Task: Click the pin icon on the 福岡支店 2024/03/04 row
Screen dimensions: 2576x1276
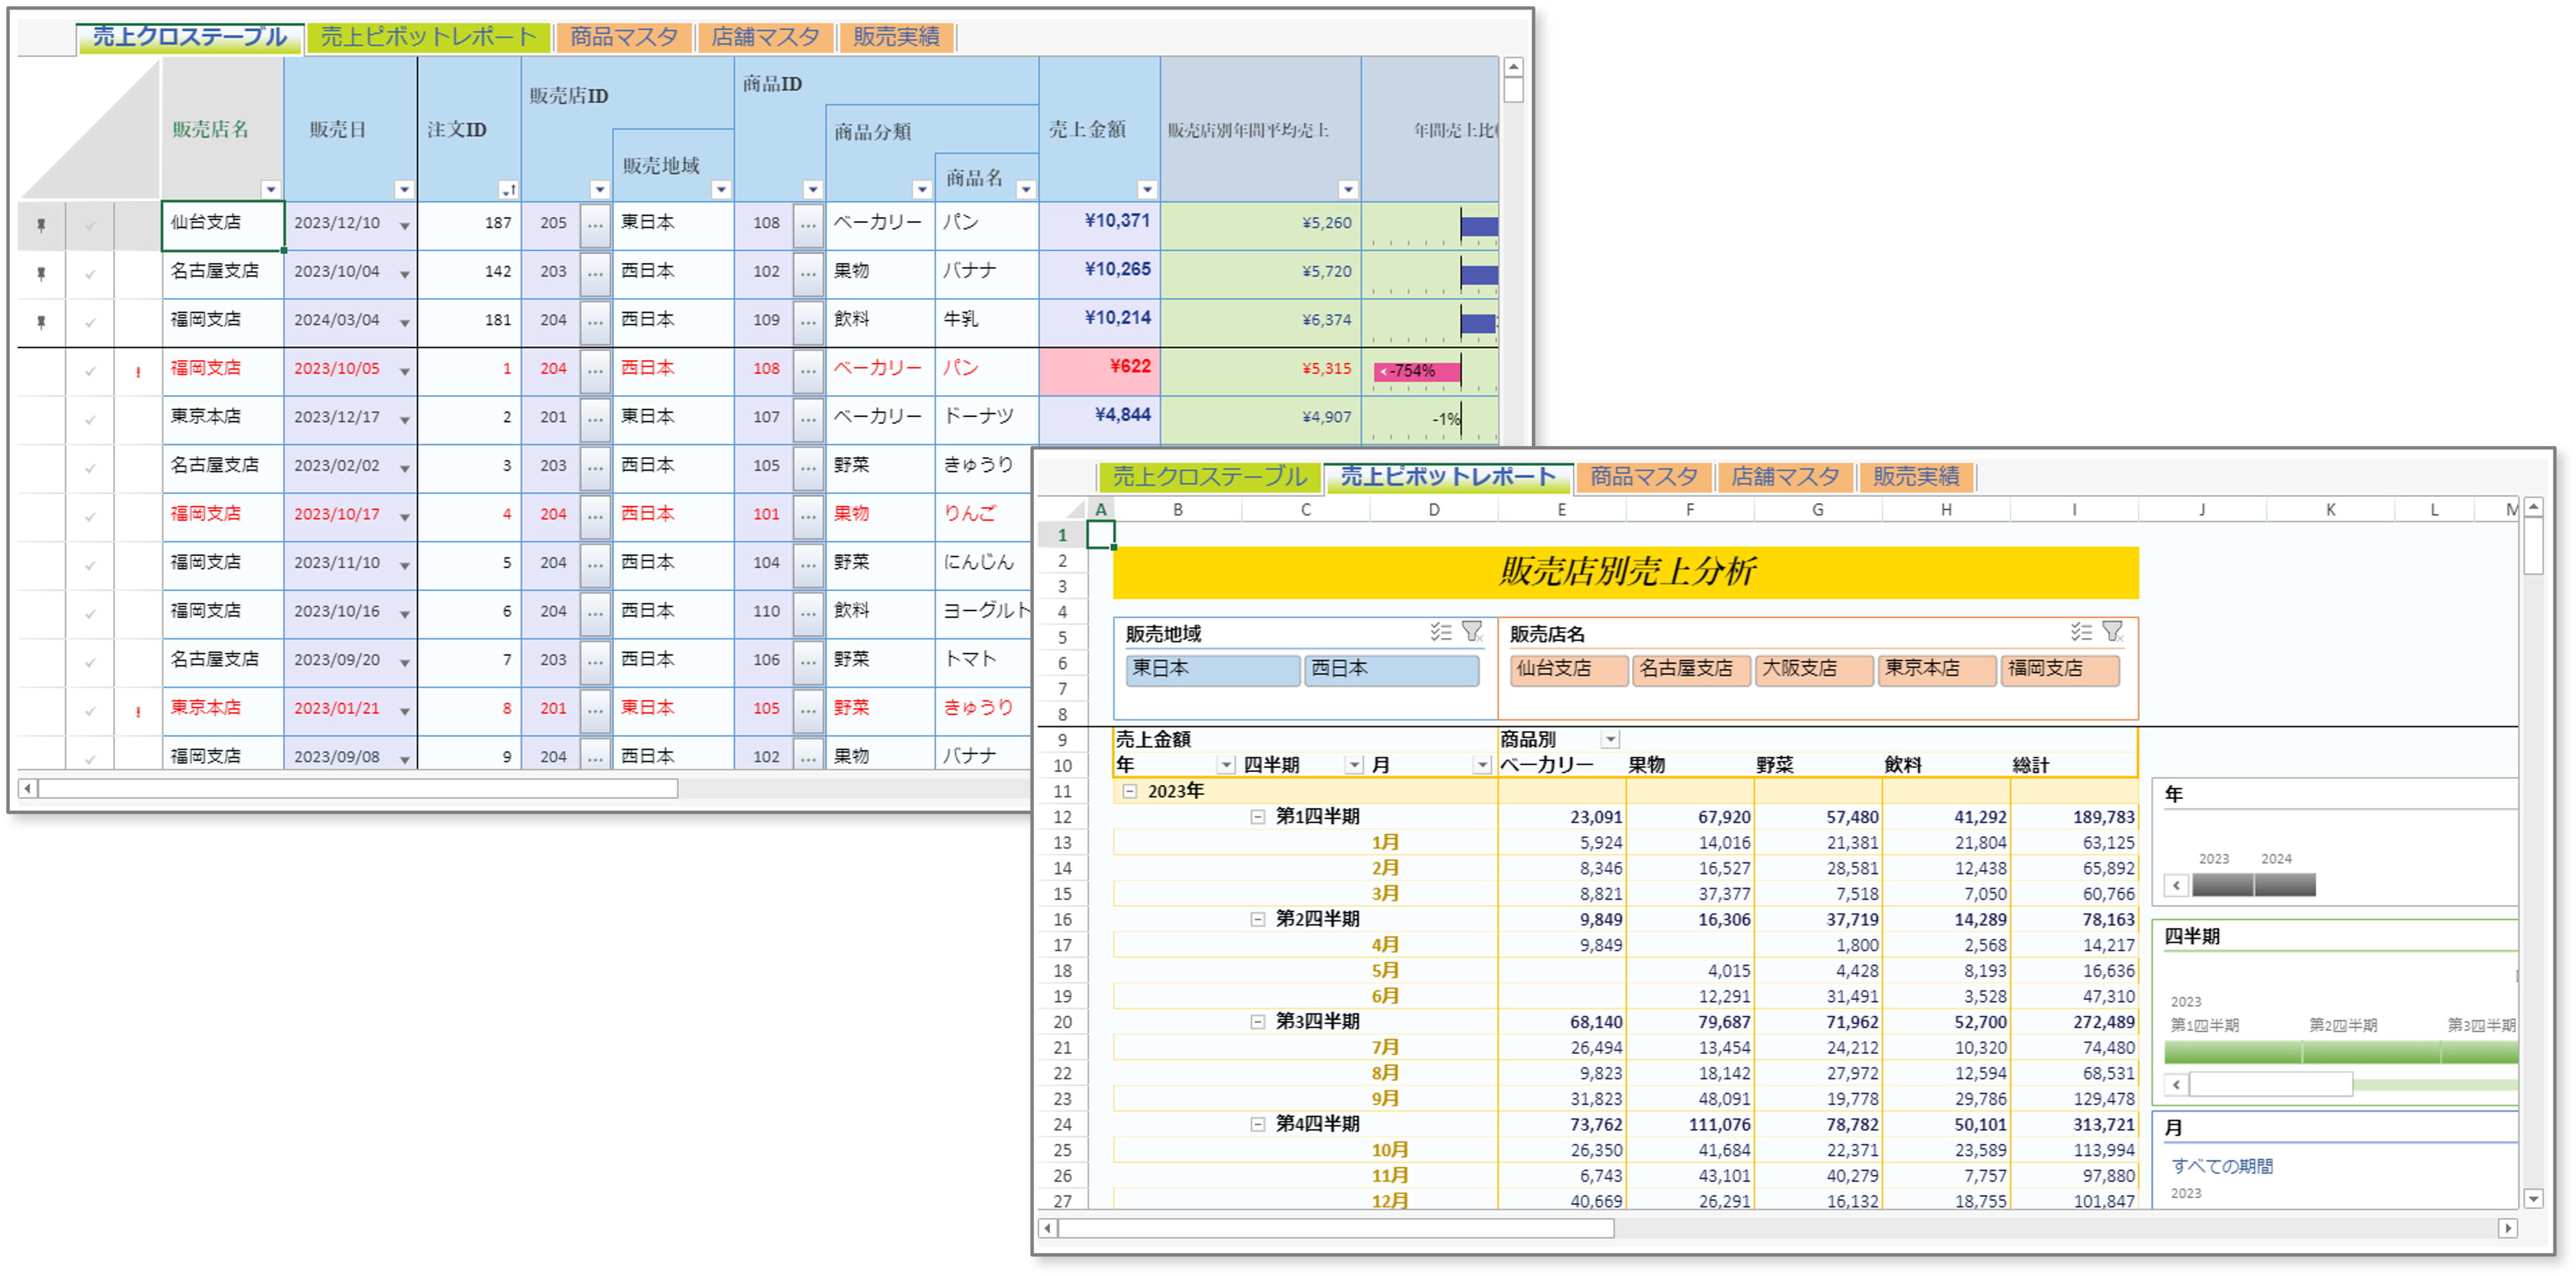Action: (41, 322)
